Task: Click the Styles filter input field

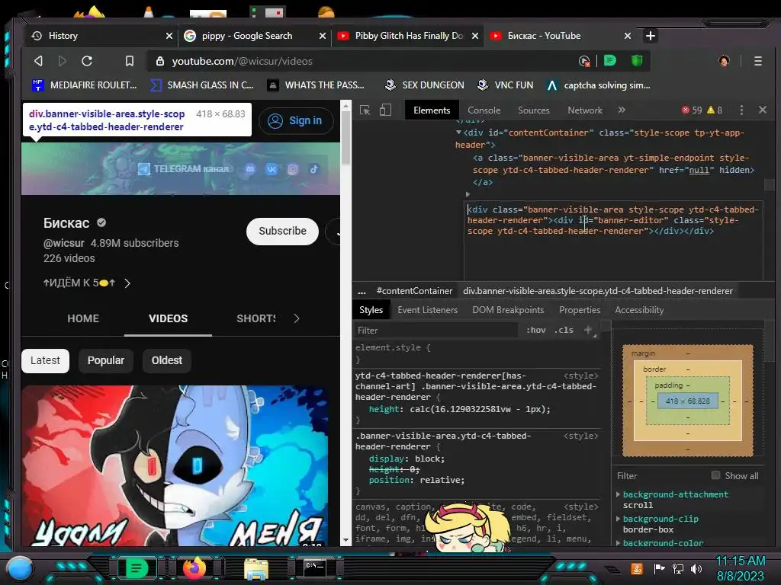Action: point(435,331)
